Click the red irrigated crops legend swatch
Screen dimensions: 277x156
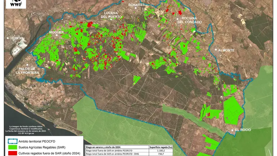pos(11,153)
